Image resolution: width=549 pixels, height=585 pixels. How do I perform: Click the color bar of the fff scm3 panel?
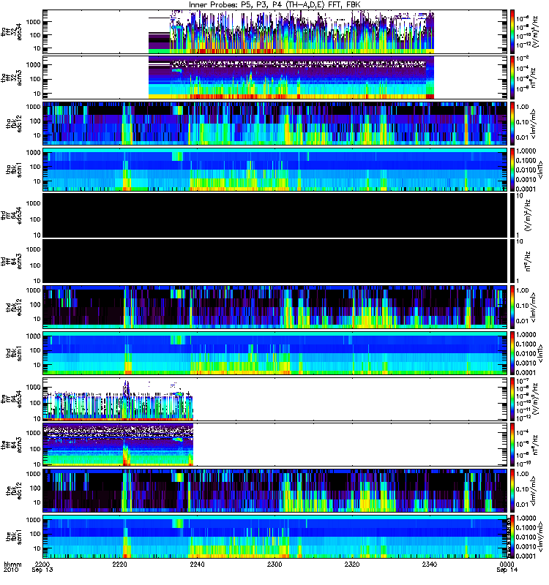tap(512, 445)
